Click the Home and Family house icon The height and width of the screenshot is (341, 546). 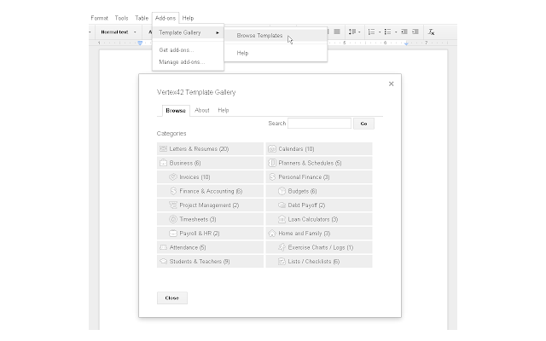point(272,233)
